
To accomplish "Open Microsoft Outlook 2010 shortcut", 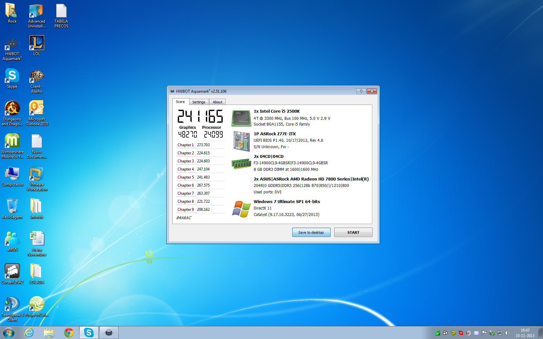I will (x=37, y=113).
